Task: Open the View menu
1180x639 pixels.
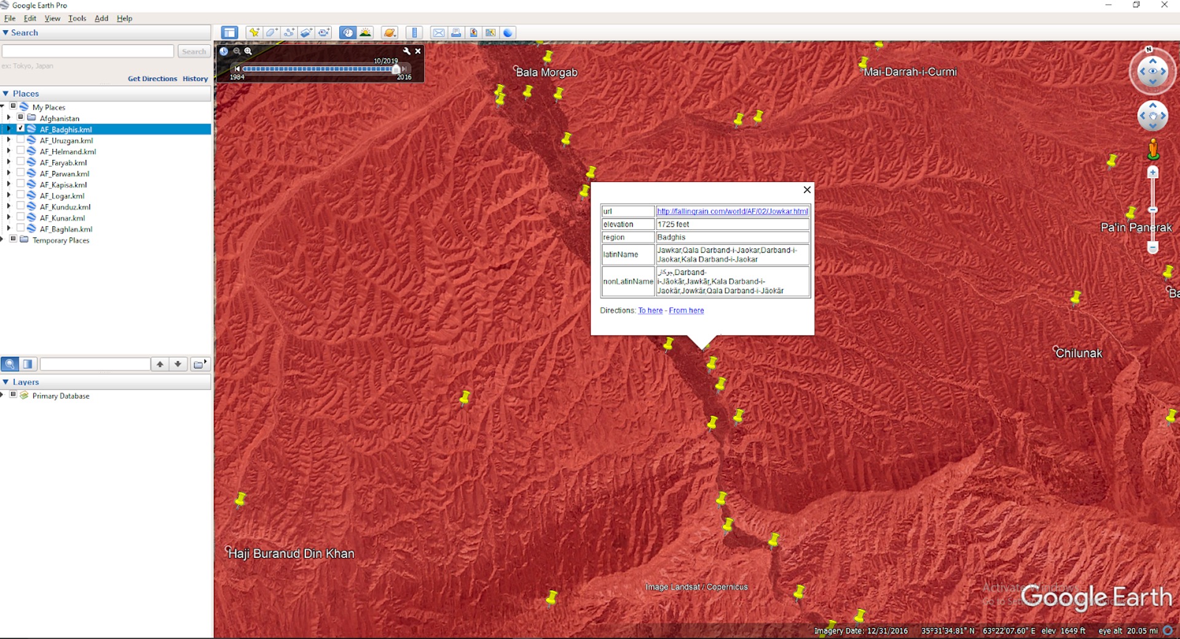Action: (52, 18)
